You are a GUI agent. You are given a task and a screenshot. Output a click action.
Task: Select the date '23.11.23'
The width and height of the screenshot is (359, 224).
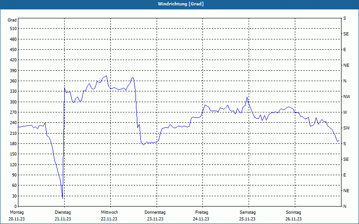(155, 219)
